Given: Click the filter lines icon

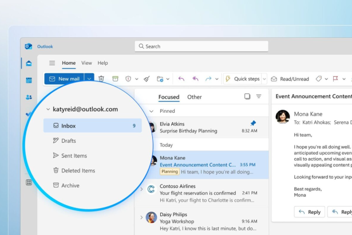Looking at the screenshot, I should (259, 96).
